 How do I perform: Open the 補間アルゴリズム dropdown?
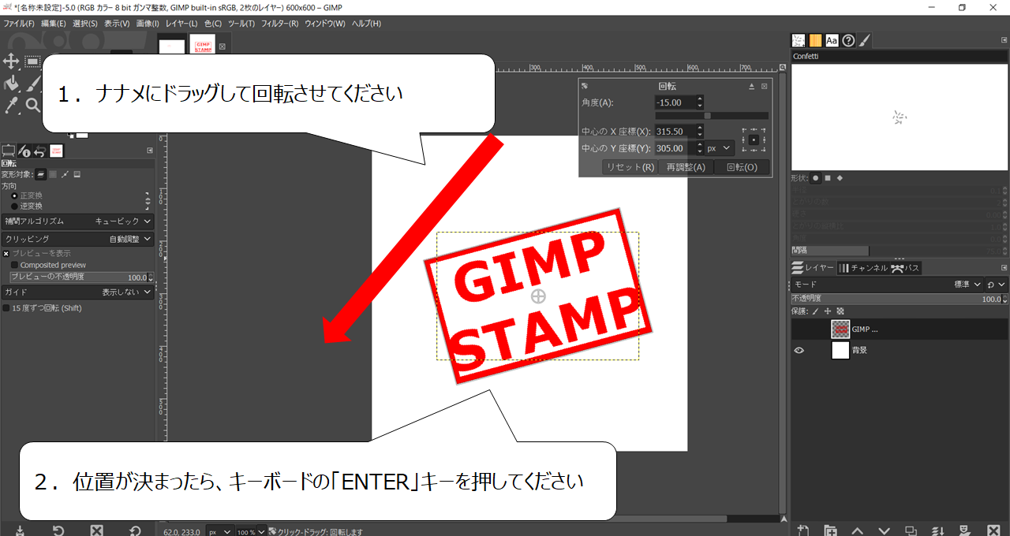point(77,221)
